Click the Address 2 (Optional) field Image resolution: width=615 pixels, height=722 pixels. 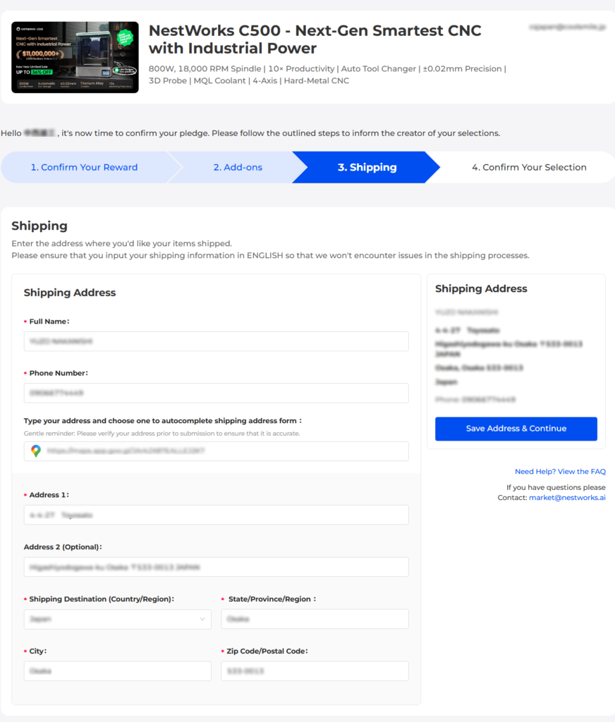[216, 567]
